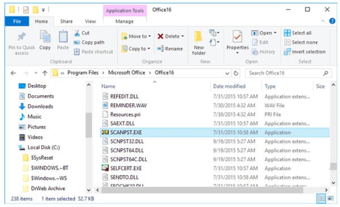The height and width of the screenshot is (207, 340).
Task: Go up one folder level arrow
Action: point(45,73)
